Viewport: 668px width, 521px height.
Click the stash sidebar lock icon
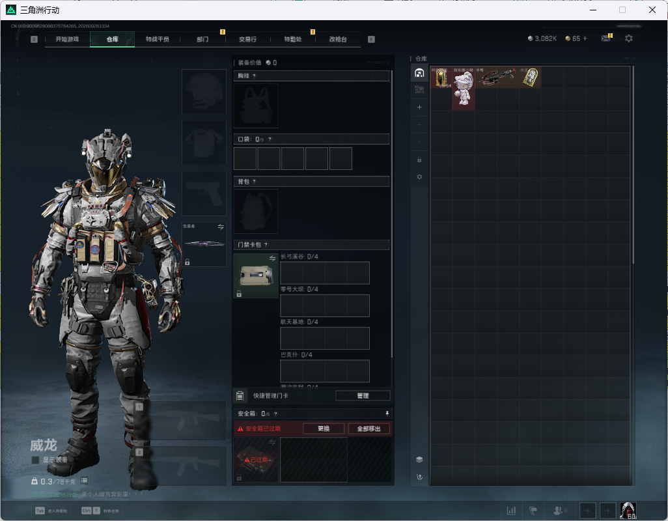(x=419, y=160)
